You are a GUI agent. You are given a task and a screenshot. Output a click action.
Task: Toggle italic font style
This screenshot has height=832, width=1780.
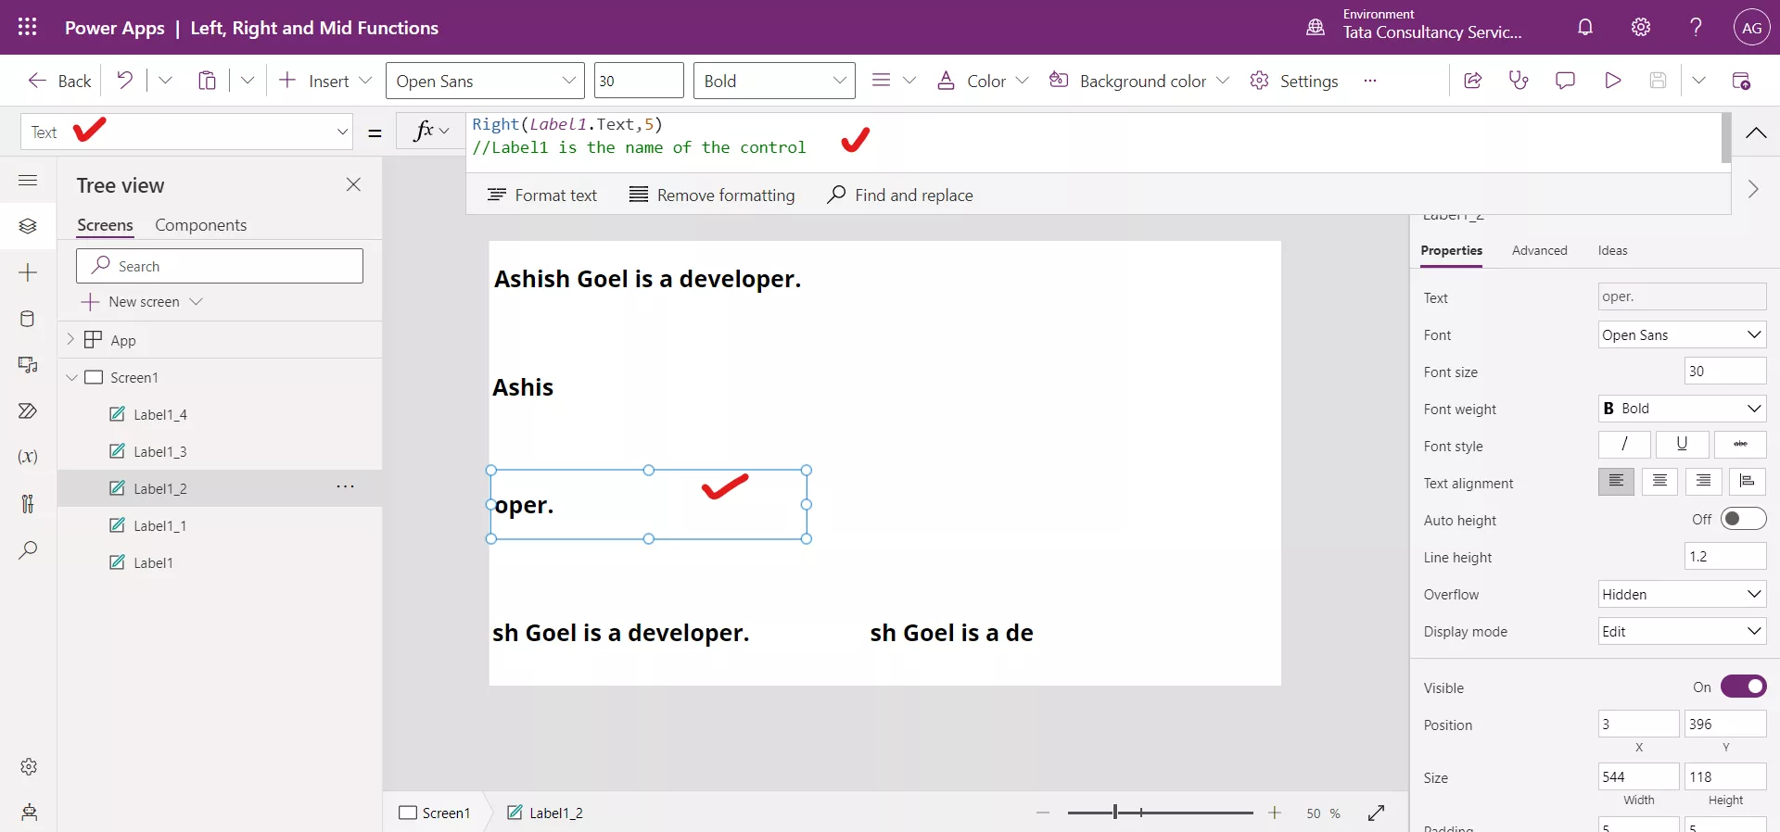pos(1624,445)
